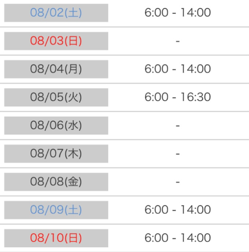
Task: Select the 08/08(金) date cell
Action: [x=56, y=182]
